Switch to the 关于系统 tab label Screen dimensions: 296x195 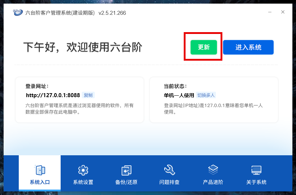pos(256,182)
